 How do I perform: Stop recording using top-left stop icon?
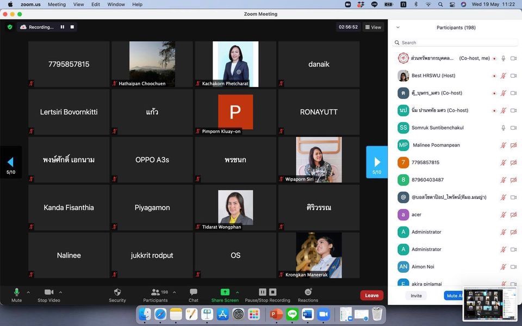coord(72,27)
